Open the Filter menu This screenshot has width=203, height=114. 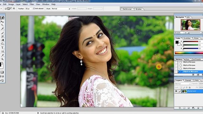pos(32,4)
